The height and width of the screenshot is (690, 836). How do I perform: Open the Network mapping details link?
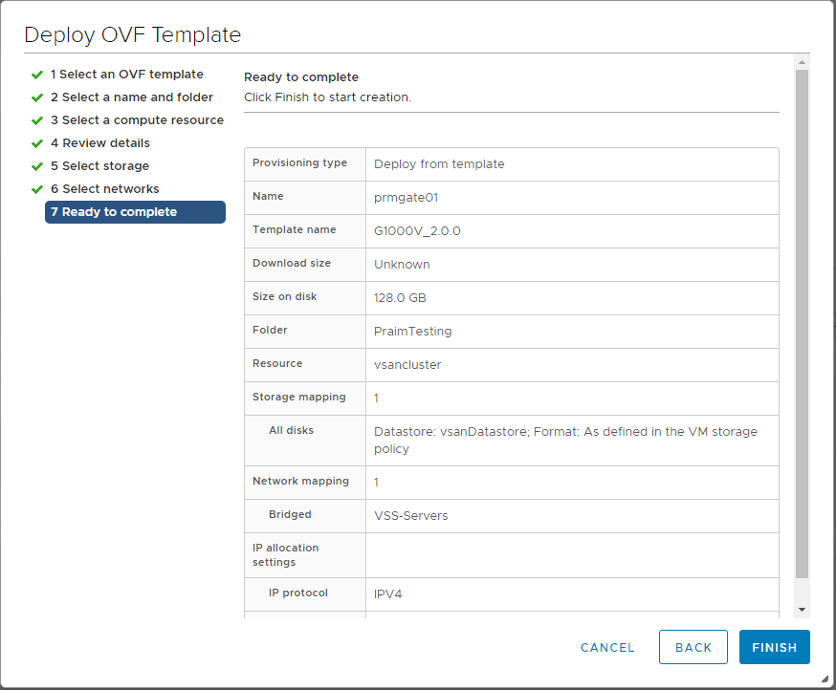376,482
